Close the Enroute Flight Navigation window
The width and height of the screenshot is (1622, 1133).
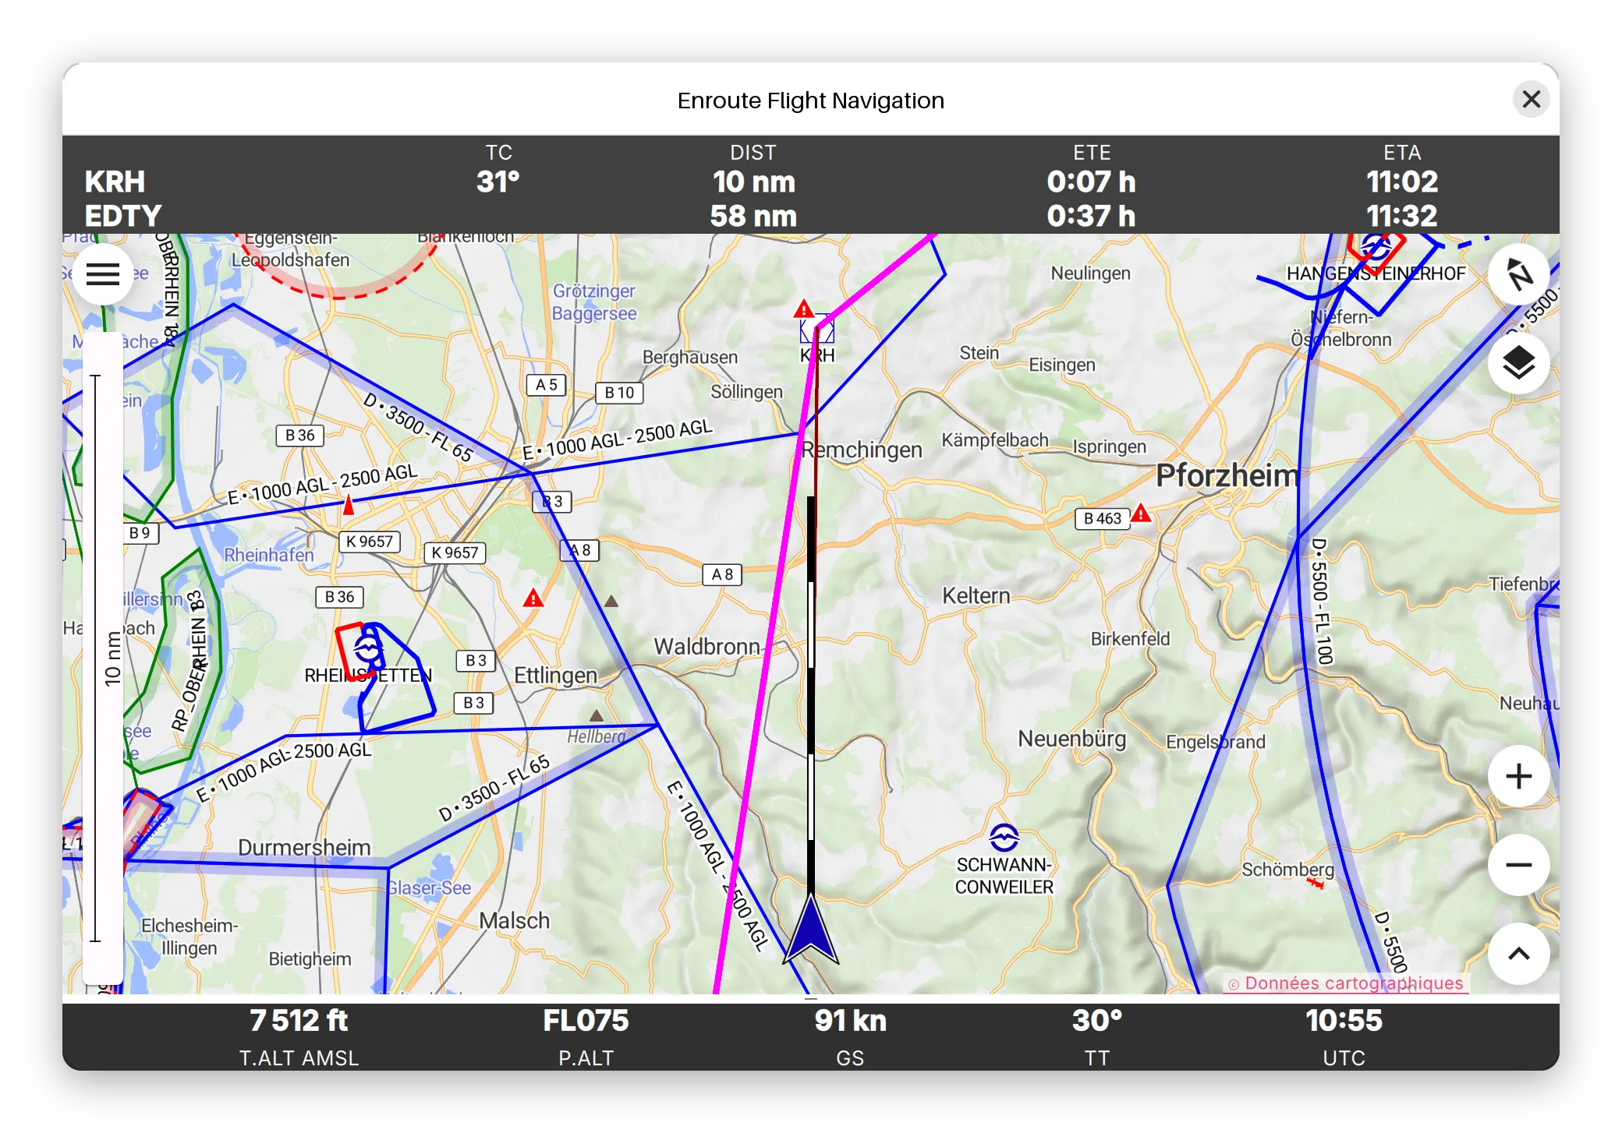click(1531, 100)
